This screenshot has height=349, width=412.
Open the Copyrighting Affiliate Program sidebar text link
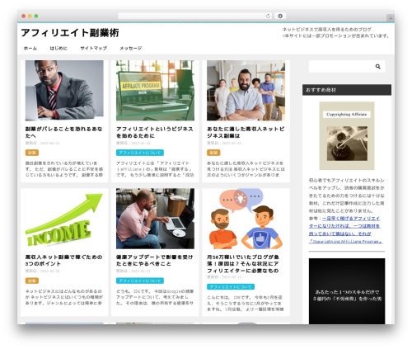pos(345,230)
